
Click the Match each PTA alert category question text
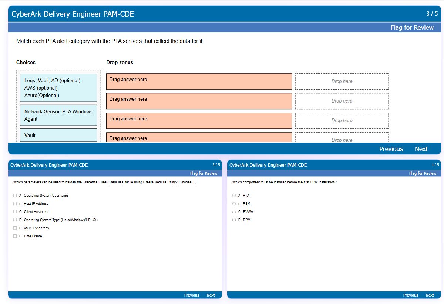[x=110, y=41]
